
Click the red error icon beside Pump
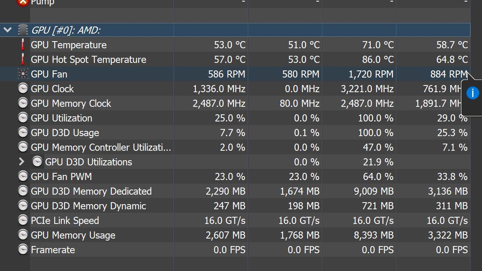click(23, 2)
